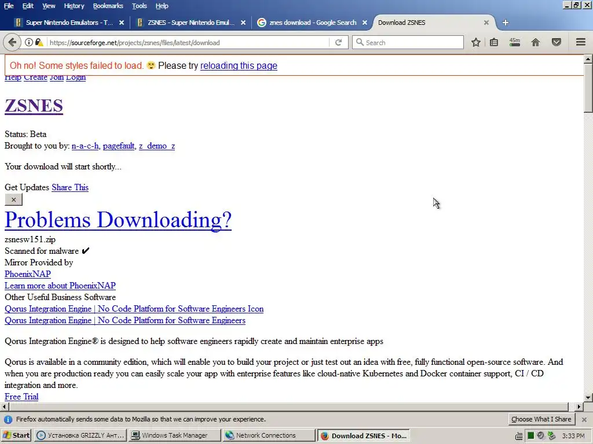The image size is (593, 444).
Task: Click the round gray tray icon
Action: point(540,436)
